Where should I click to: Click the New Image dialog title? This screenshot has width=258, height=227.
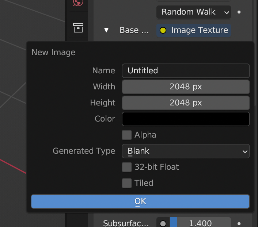click(53, 53)
